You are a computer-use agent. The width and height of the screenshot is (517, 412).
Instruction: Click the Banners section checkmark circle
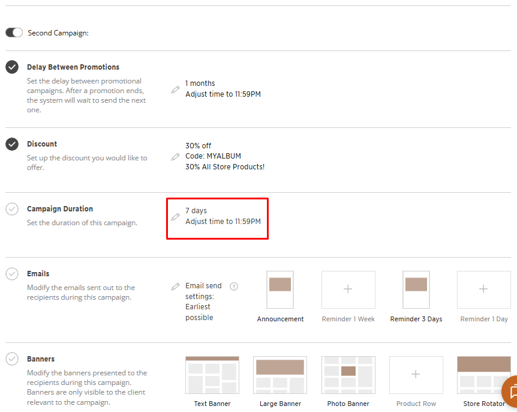click(12, 359)
